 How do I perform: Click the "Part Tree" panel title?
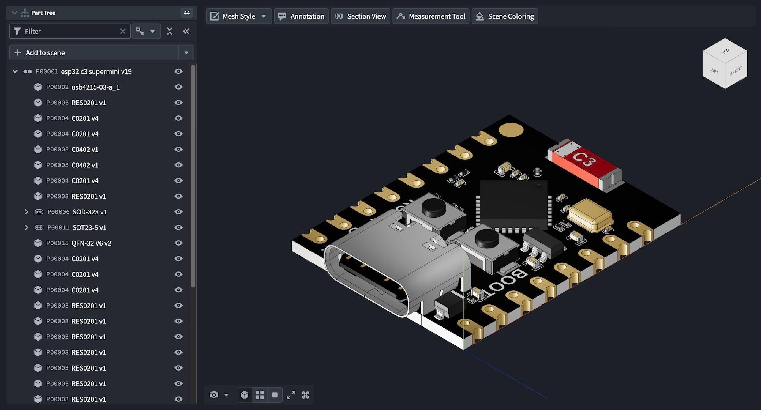43,13
